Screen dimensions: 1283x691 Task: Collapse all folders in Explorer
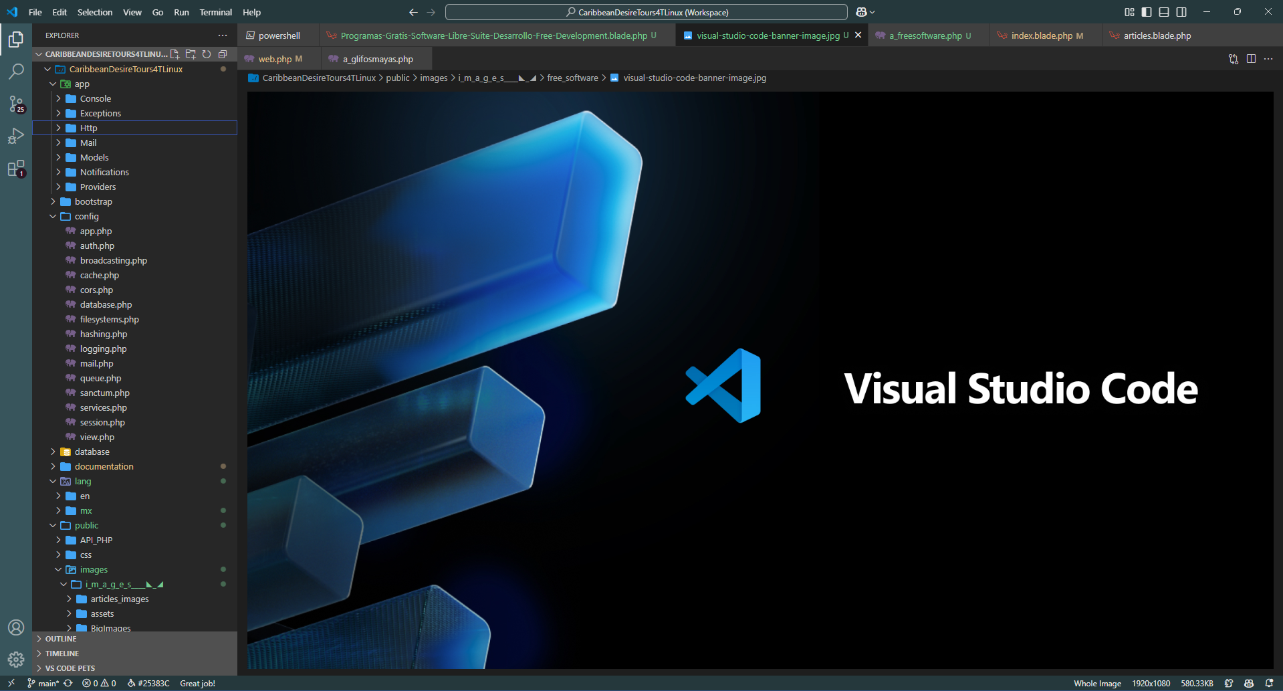tap(223, 54)
